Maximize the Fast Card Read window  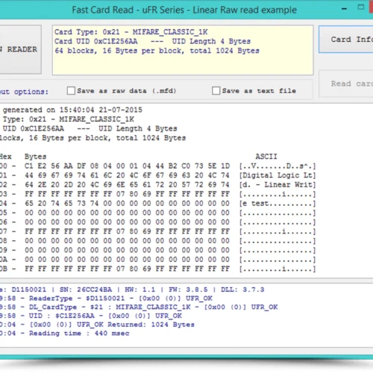[x=361, y=7]
